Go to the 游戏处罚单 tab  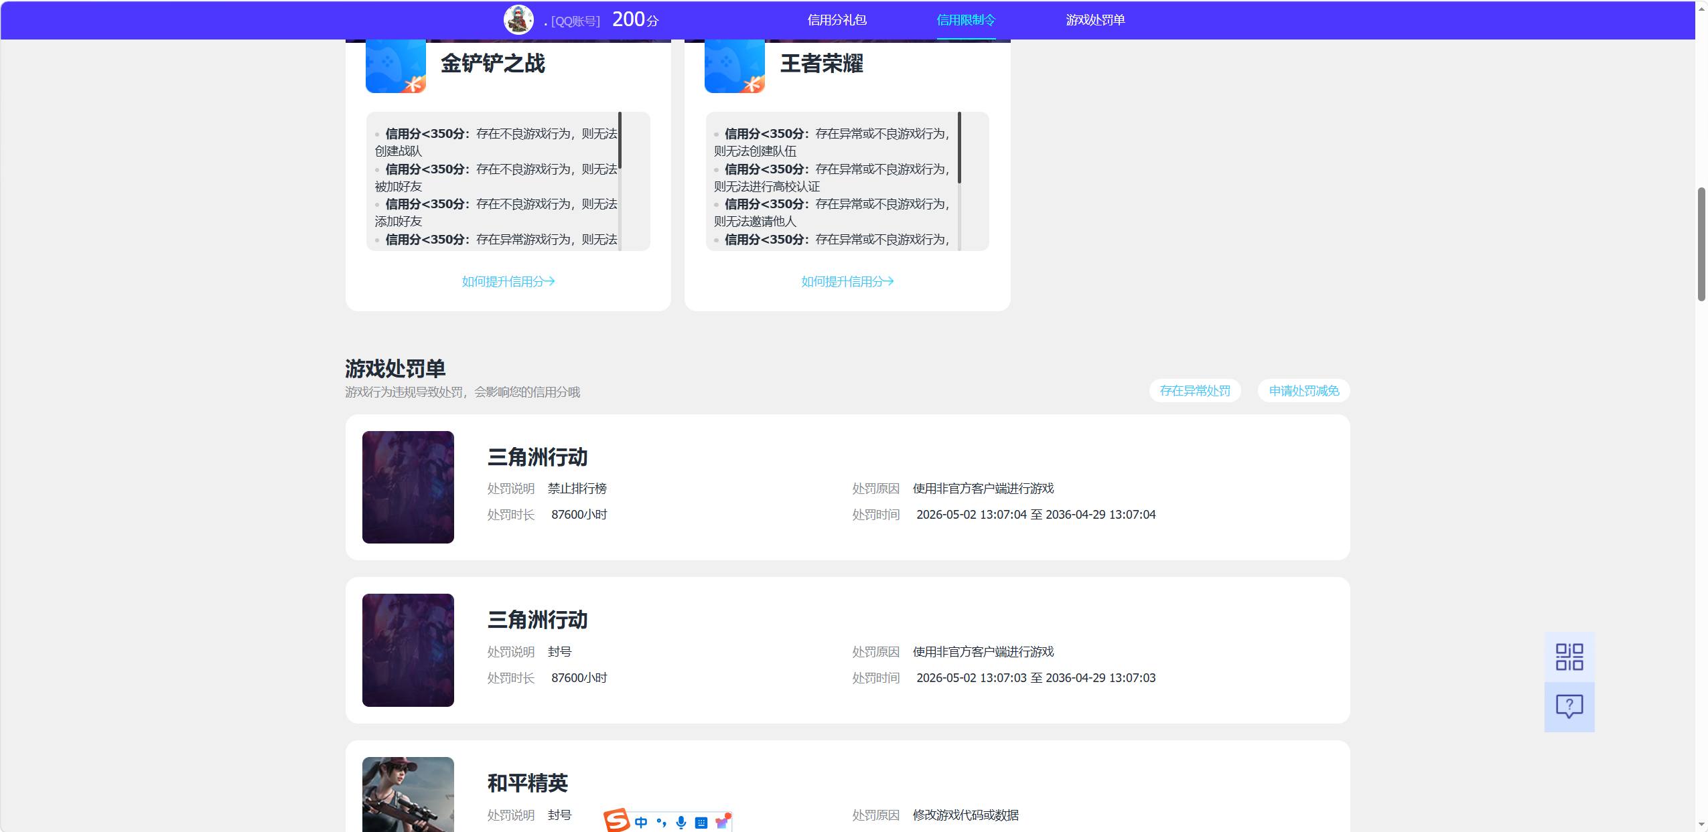(1095, 20)
